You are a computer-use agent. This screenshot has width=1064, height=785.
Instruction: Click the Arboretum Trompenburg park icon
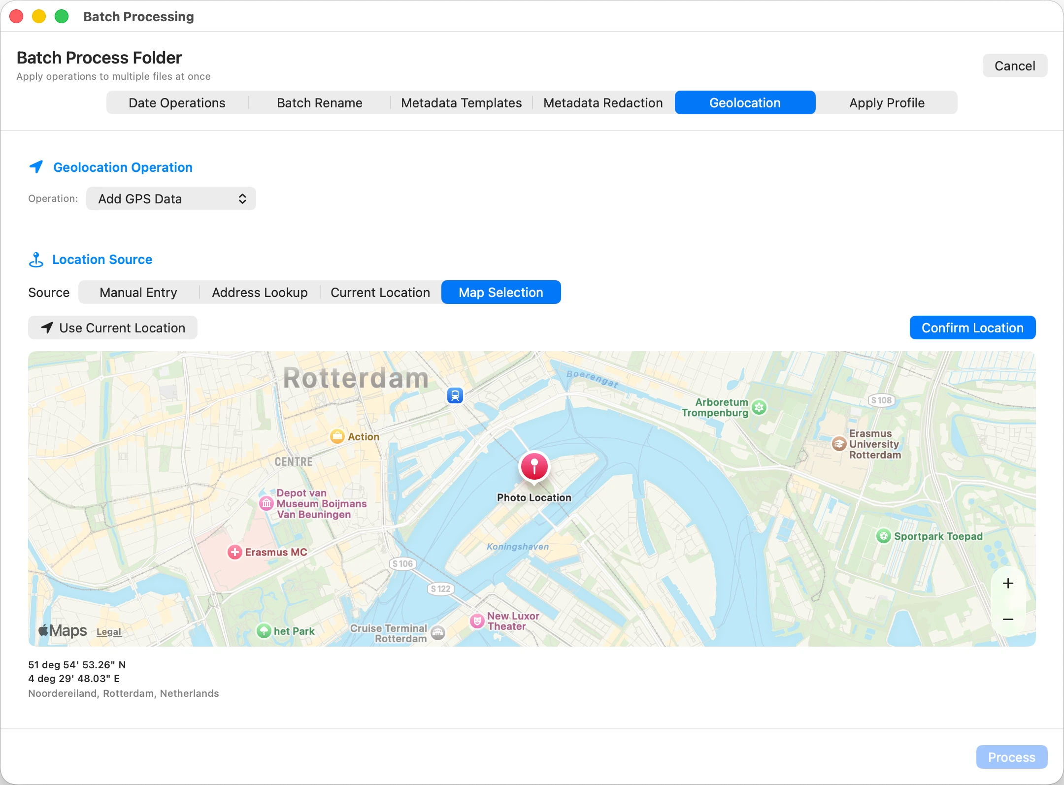click(x=759, y=407)
